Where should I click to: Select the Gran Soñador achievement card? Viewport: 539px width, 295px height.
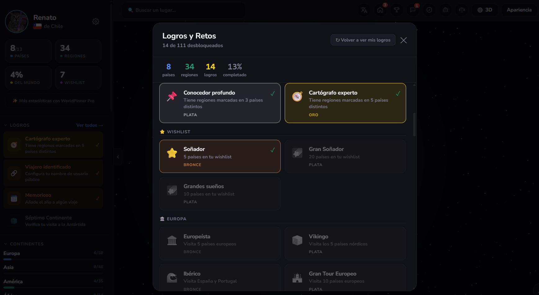click(x=345, y=156)
